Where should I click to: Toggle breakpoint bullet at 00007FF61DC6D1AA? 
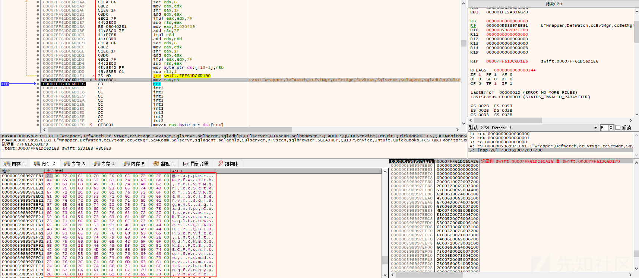pyautogui.click(x=38, y=2)
